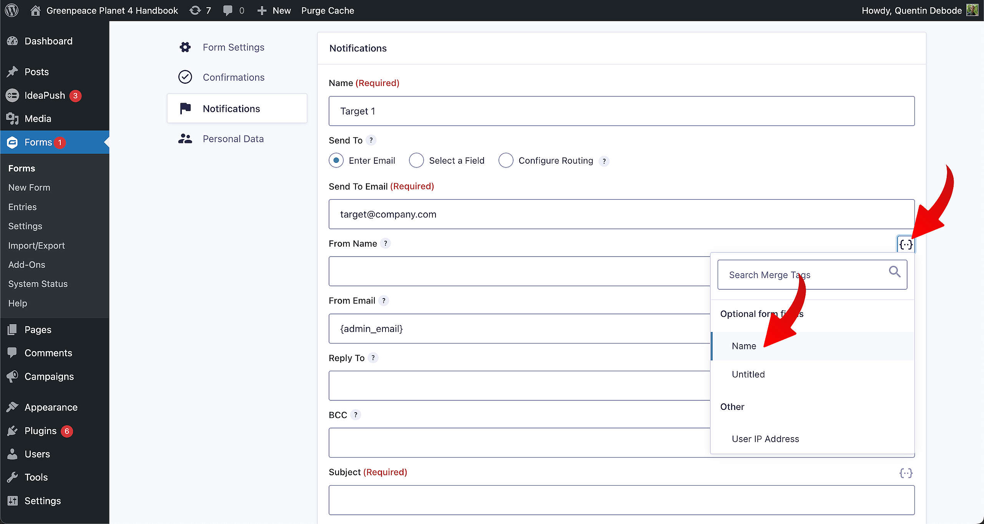This screenshot has height=524, width=984.
Task: Open the New content menu
Action: (274, 10)
